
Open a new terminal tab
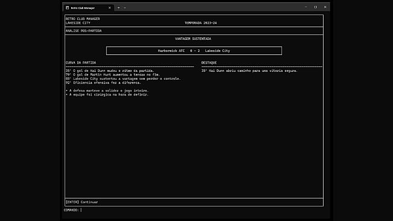(x=118, y=8)
